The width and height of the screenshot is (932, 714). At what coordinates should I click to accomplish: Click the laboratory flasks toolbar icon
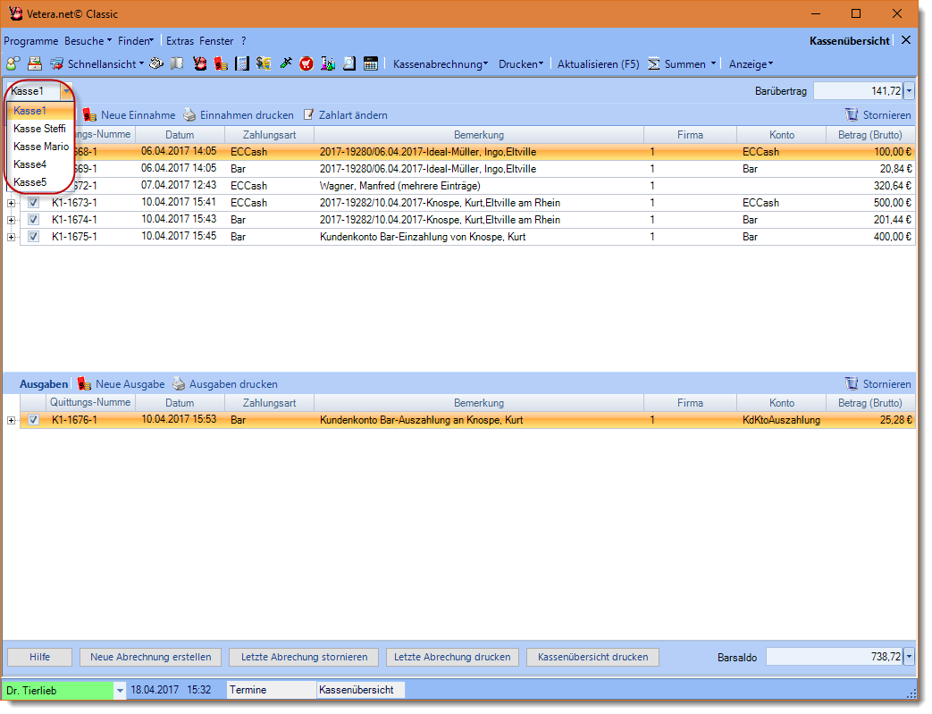click(x=328, y=64)
